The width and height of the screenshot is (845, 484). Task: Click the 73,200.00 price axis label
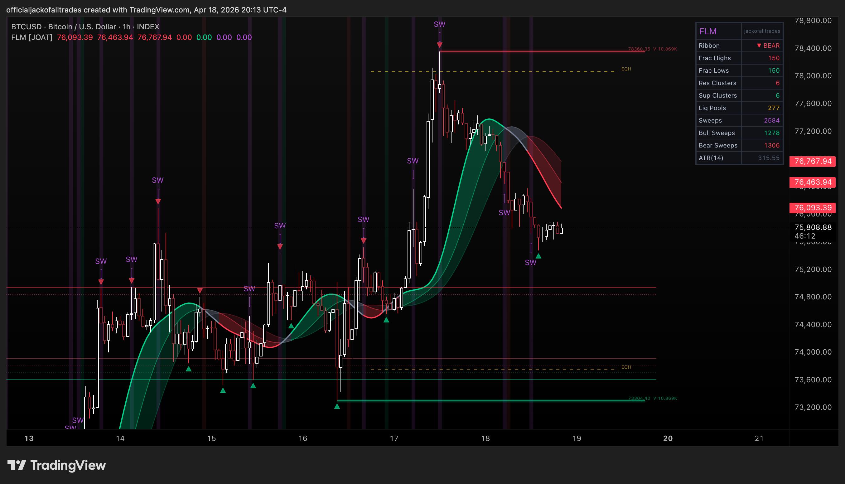[813, 407]
